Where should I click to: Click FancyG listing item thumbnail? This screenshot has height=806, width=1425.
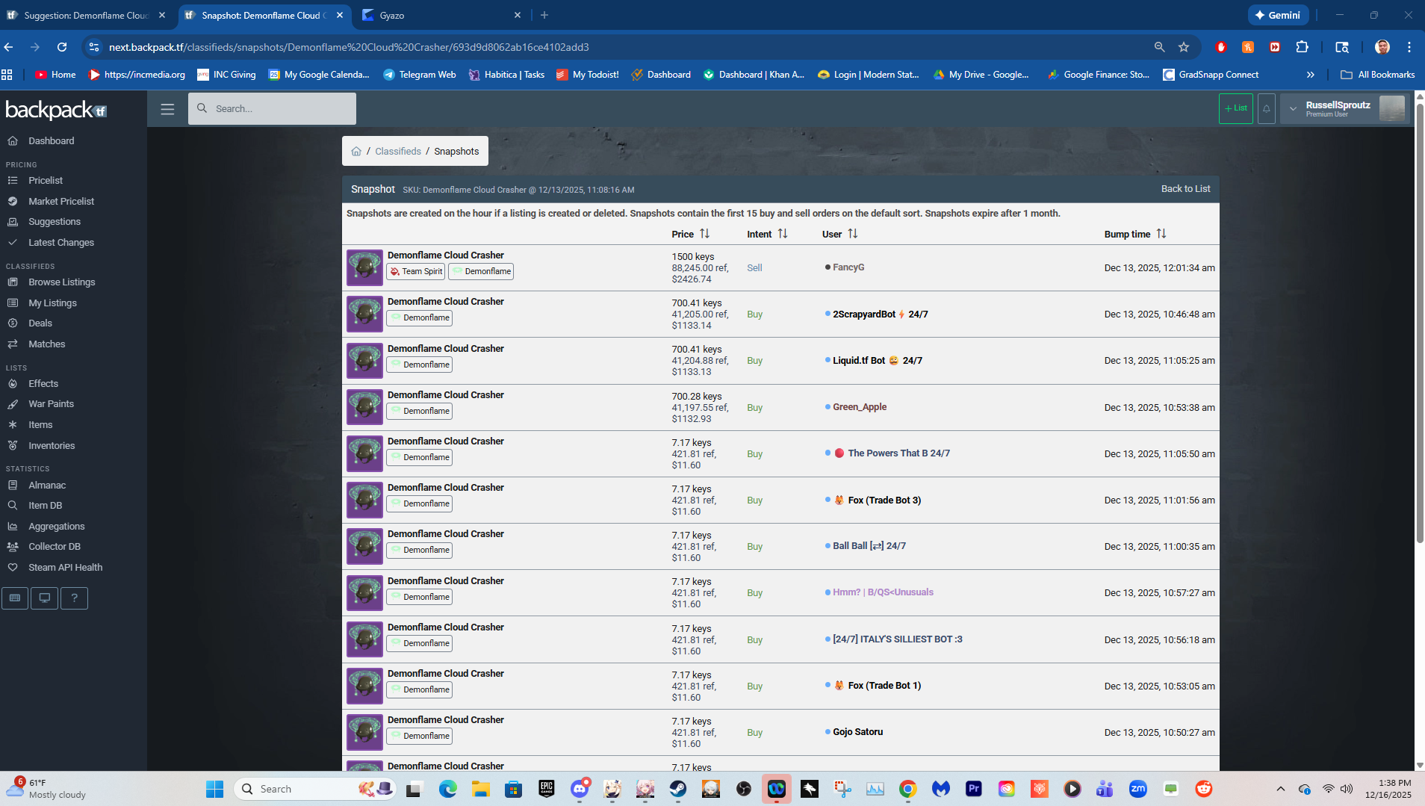click(x=364, y=267)
